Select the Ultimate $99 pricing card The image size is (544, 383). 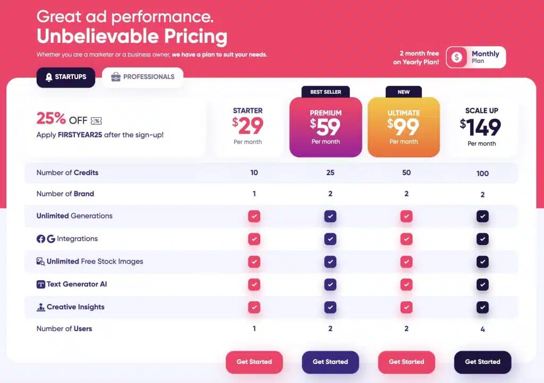[x=404, y=126]
